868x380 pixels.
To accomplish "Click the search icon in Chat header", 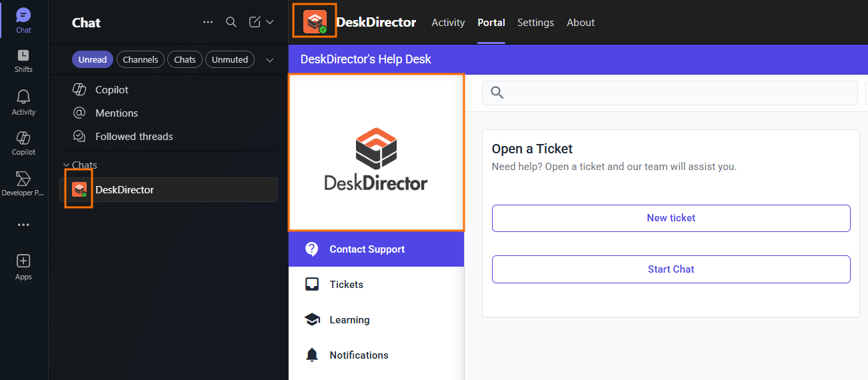I will coord(231,22).
